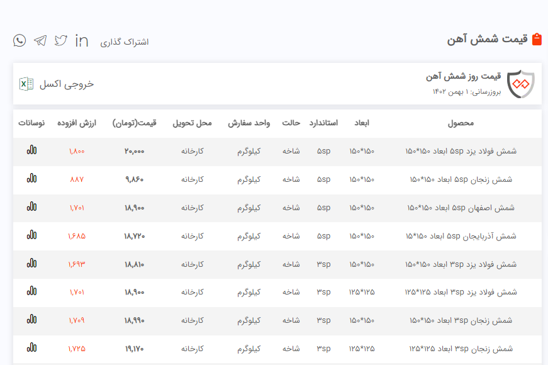548x365 pixels.
Task: Click the ارزش افزوده column header
Action: [77, 123]
